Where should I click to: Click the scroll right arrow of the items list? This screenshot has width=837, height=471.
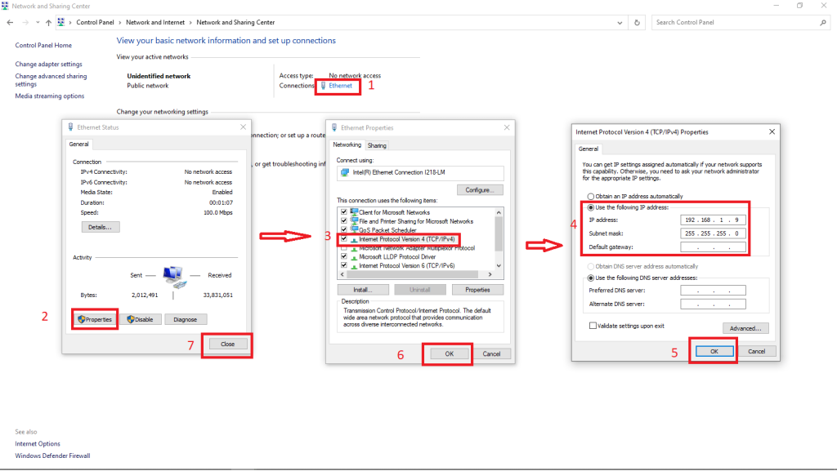490,274
